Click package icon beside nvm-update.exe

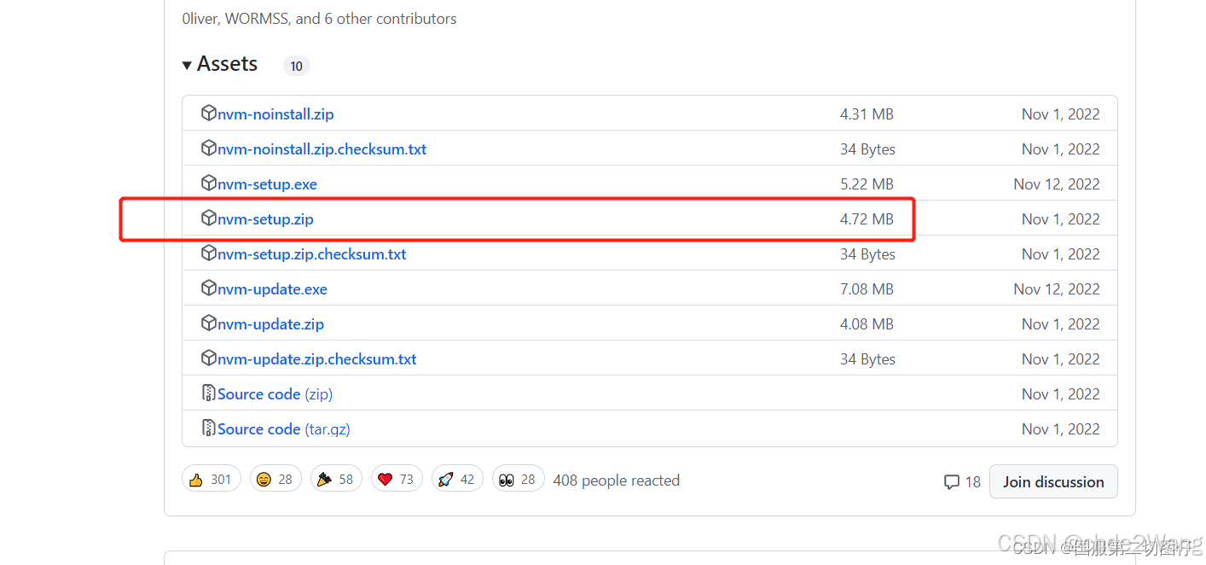click(208, 288)
